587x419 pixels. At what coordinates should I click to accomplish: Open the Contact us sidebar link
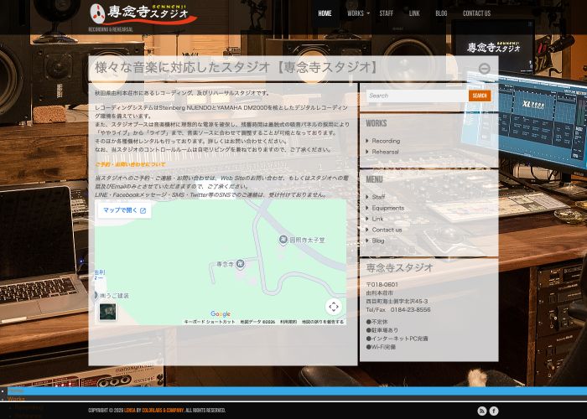(387, 230)
